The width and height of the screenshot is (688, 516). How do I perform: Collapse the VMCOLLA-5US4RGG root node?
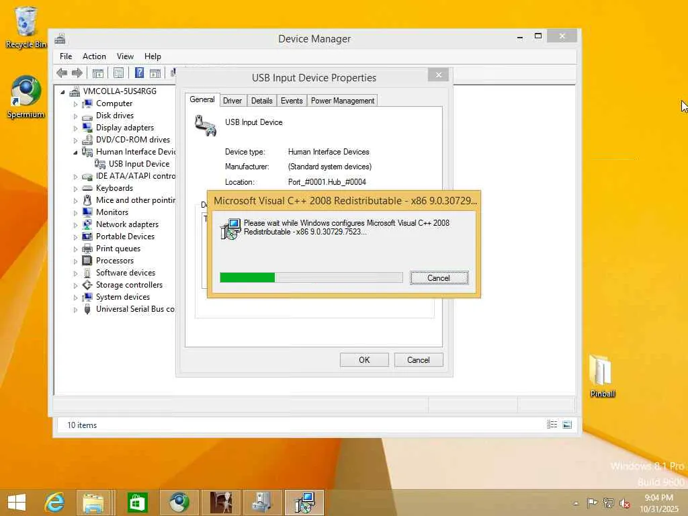62,91
